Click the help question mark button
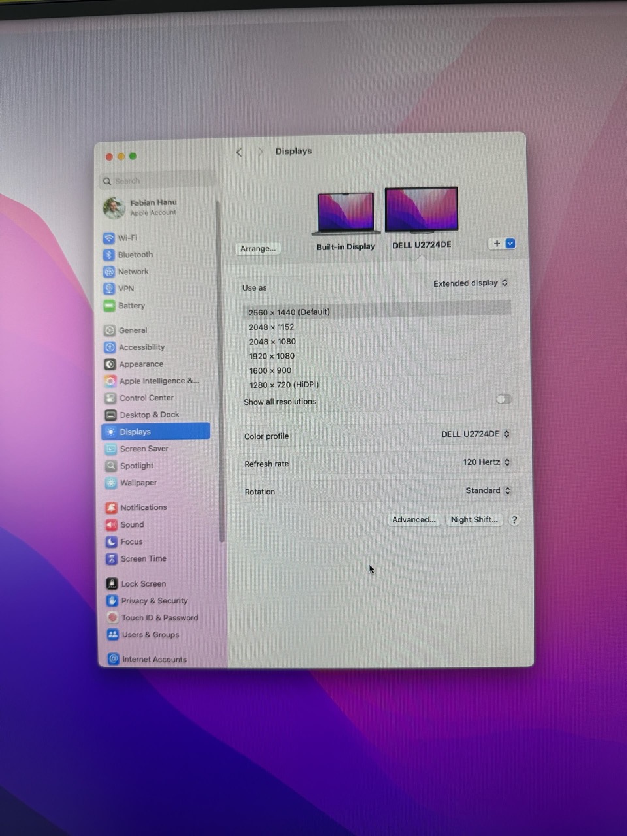The height and width of the screenshot is (836, 627). click(x=514, y=520)
